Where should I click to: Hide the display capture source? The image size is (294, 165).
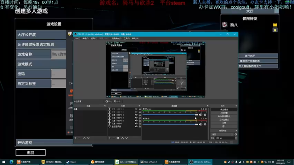point(136,126)
